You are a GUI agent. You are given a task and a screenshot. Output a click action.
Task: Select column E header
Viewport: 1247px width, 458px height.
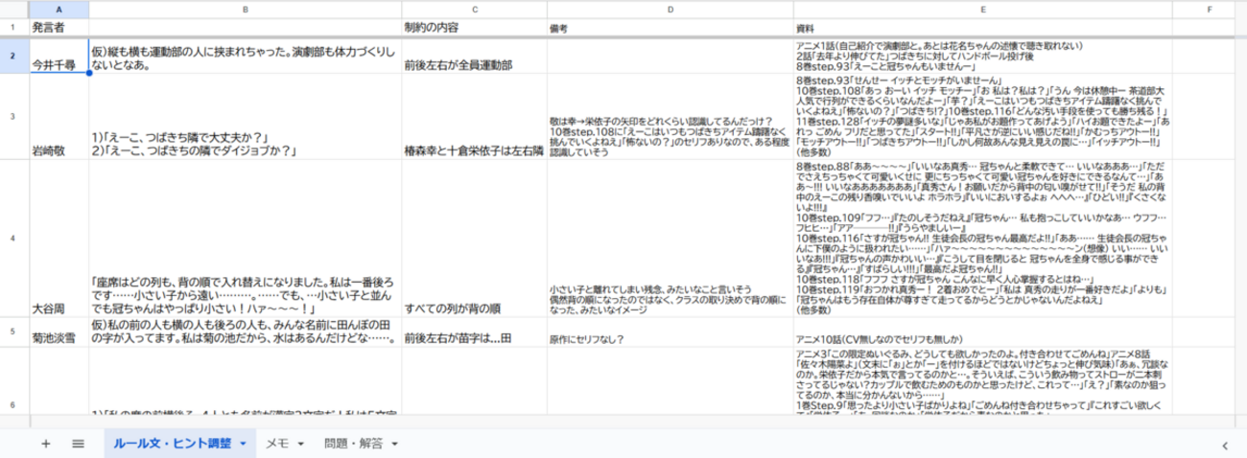(x=984, y=9)
